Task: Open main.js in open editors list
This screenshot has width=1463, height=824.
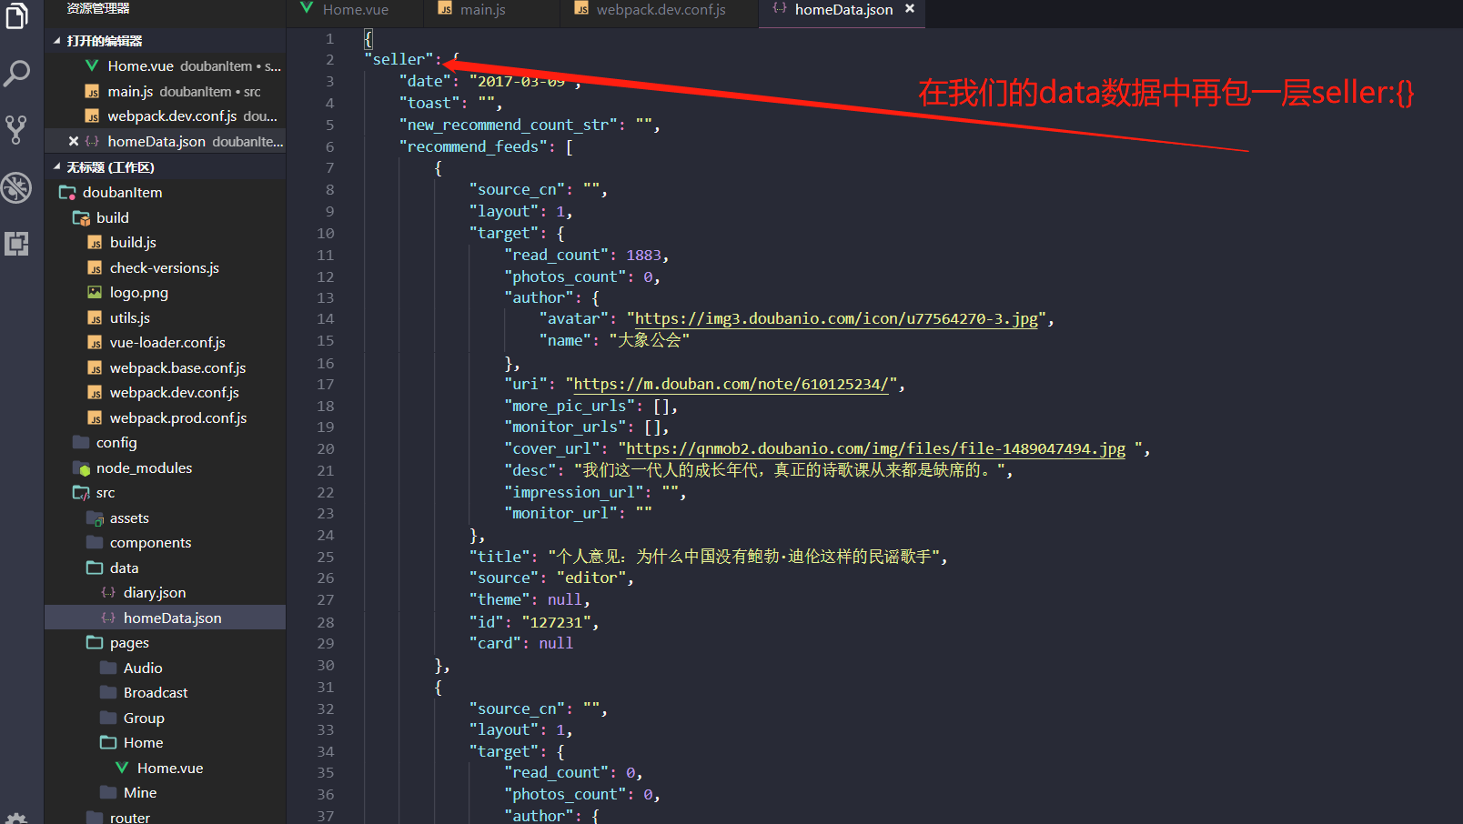Action: pyautogui.click(x=166, y=92)
